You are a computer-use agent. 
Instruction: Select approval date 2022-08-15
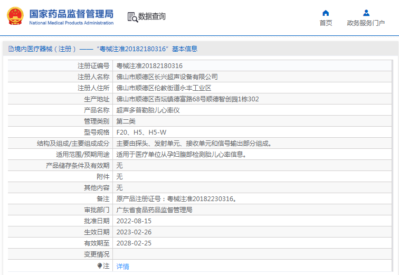point(134,221)
